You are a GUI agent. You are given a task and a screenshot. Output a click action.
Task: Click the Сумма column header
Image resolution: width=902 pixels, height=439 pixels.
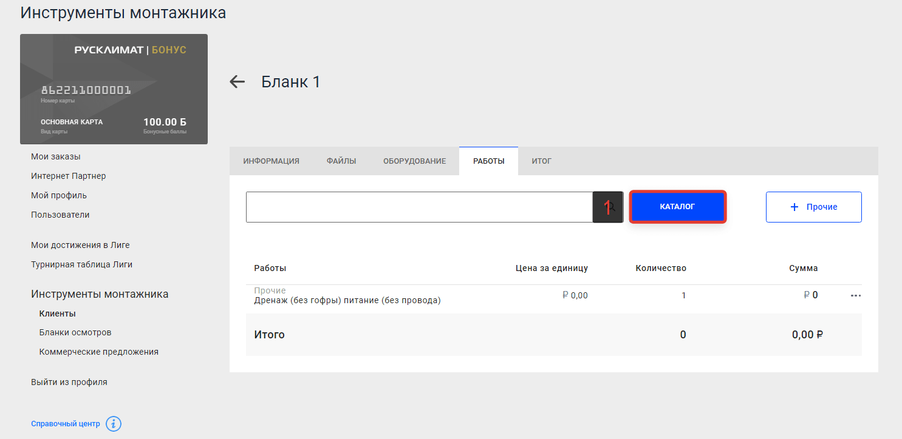804,268
